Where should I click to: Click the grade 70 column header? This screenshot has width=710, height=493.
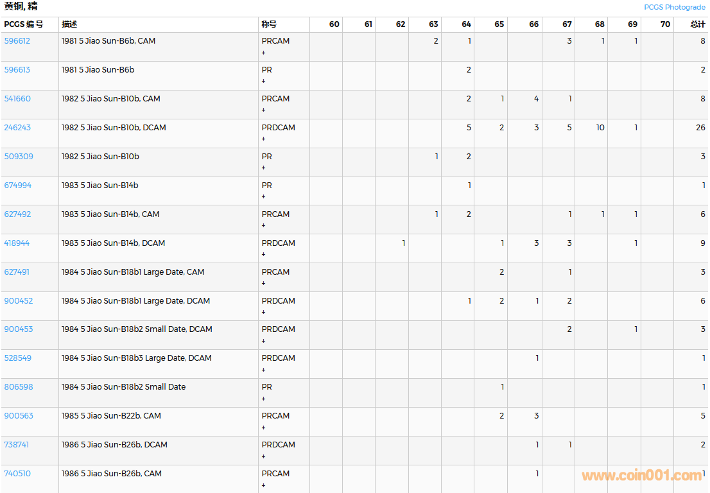point(665,24)
